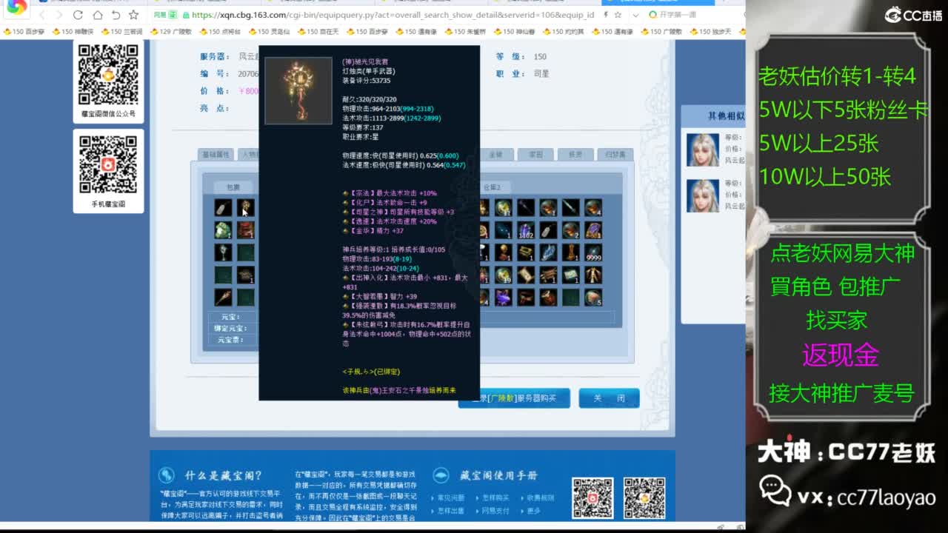948x533 pixels.
Task: Click the login to server purchase button
Action: coord(514,398)
